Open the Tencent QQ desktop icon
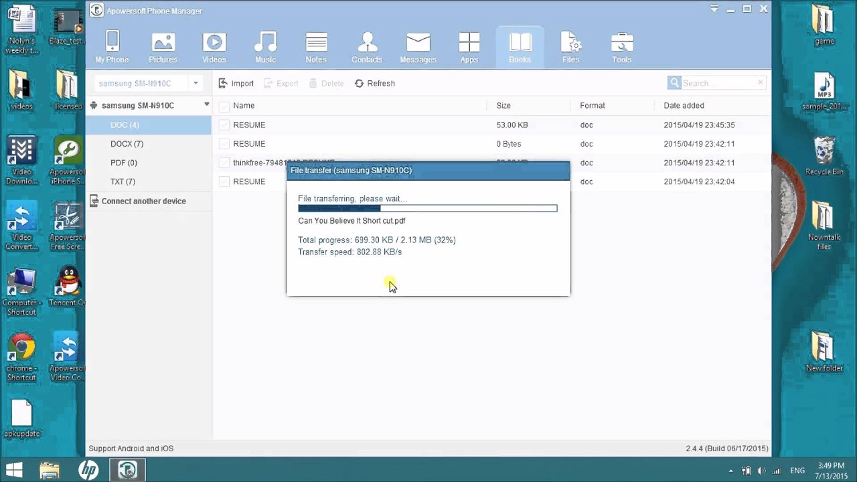This screenshot has width=857, height=482. [67, 287]
